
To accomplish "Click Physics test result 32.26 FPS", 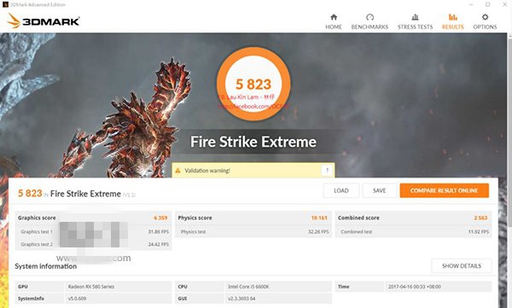I will 318,231.
